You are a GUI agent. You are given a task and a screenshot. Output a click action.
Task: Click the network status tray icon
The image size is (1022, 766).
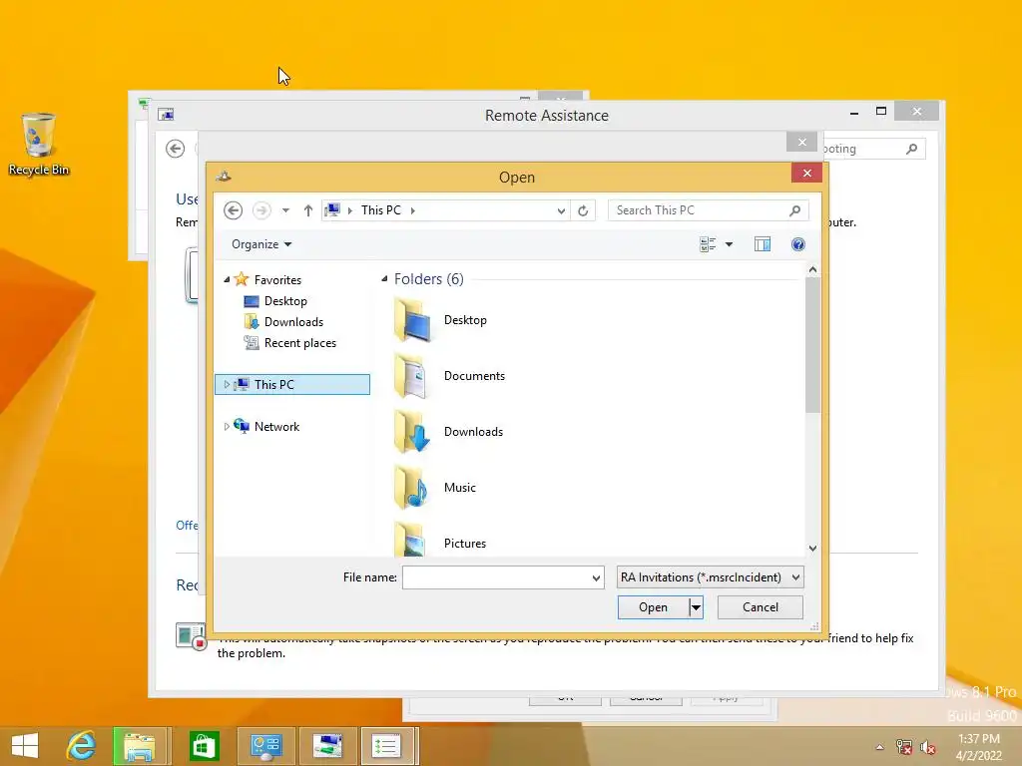903,747
